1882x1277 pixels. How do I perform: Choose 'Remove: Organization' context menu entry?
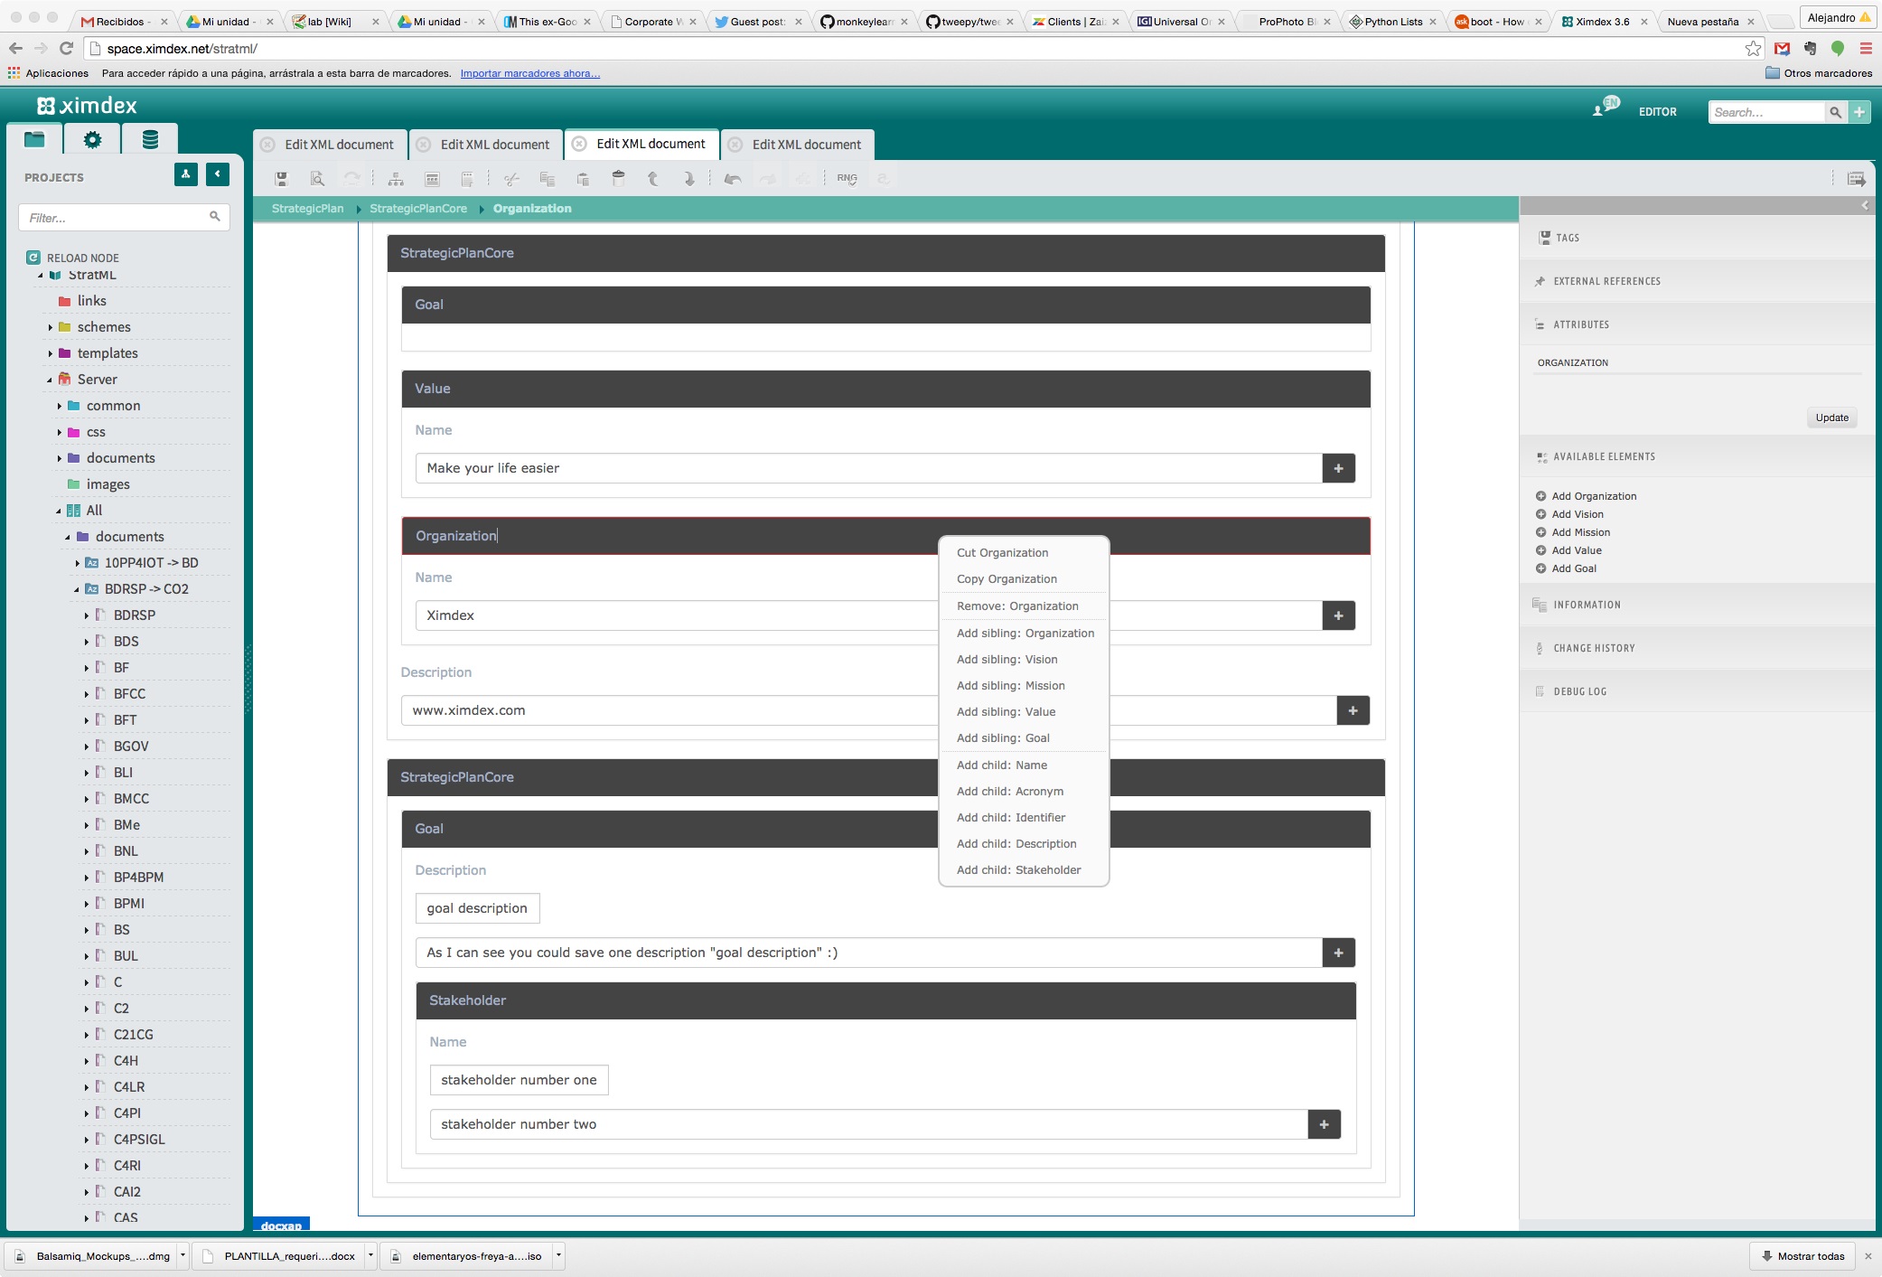pyautogui.click(x=1017, y=606)
